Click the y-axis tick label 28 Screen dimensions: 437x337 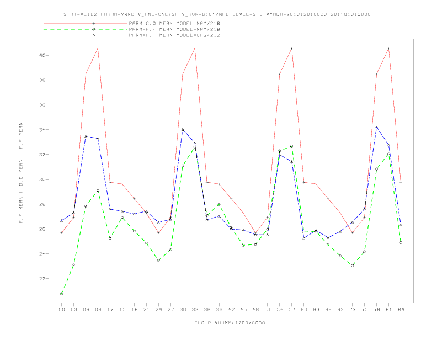(42, 204)
